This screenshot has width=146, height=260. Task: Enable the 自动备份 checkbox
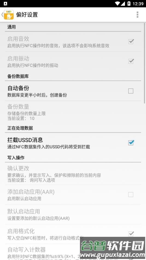pyautogui.click(x=131, y=91)
